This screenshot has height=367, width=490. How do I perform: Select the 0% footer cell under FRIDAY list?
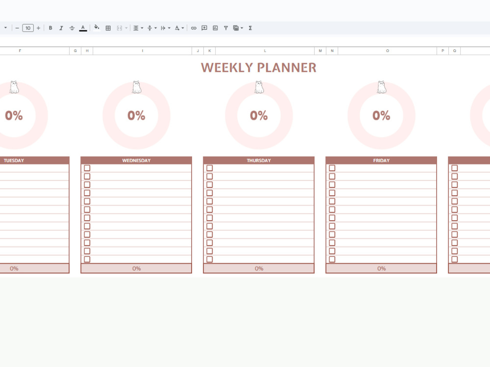coord(381,268)
